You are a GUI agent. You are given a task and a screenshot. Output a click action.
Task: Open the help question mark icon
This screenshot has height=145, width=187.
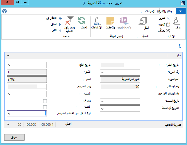pos(4,11)
